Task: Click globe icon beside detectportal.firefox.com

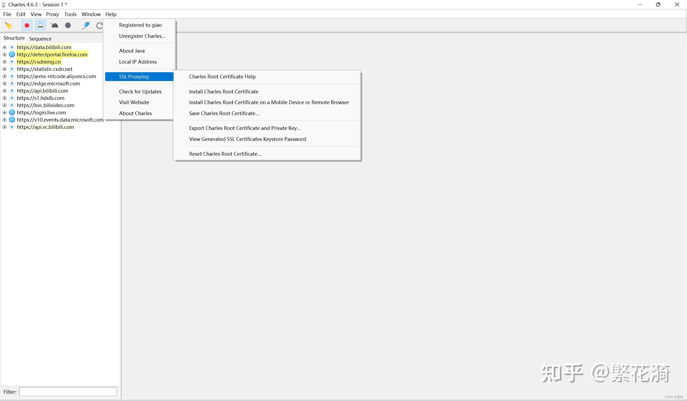Action: click(x=12, y=54)
